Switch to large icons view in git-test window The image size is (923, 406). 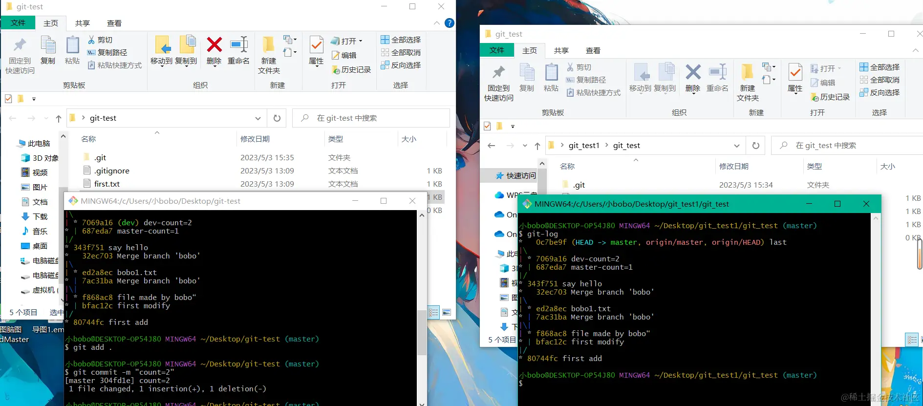[x=447, y=312]
